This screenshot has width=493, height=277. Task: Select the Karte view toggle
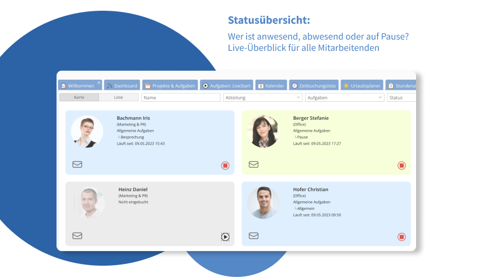[79, 97]
